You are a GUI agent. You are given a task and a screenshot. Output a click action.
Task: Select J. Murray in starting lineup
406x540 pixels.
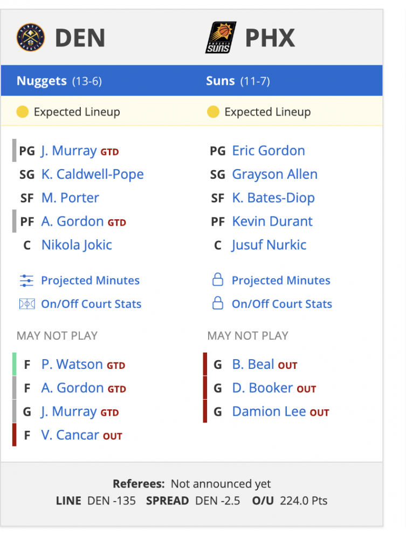69,151
